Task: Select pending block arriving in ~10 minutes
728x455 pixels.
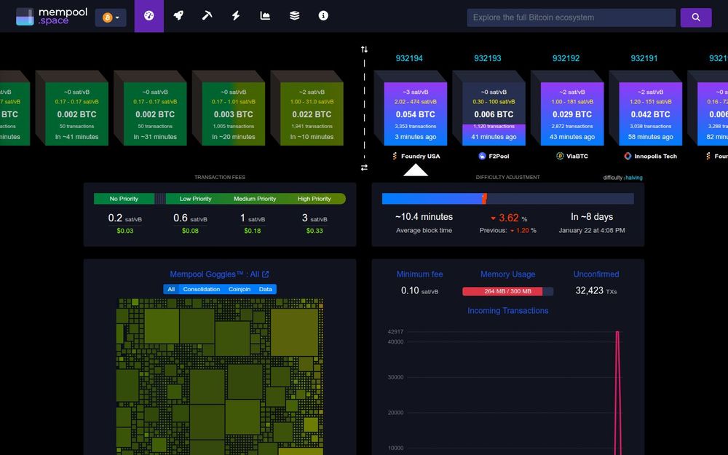Action: [312, 114]
